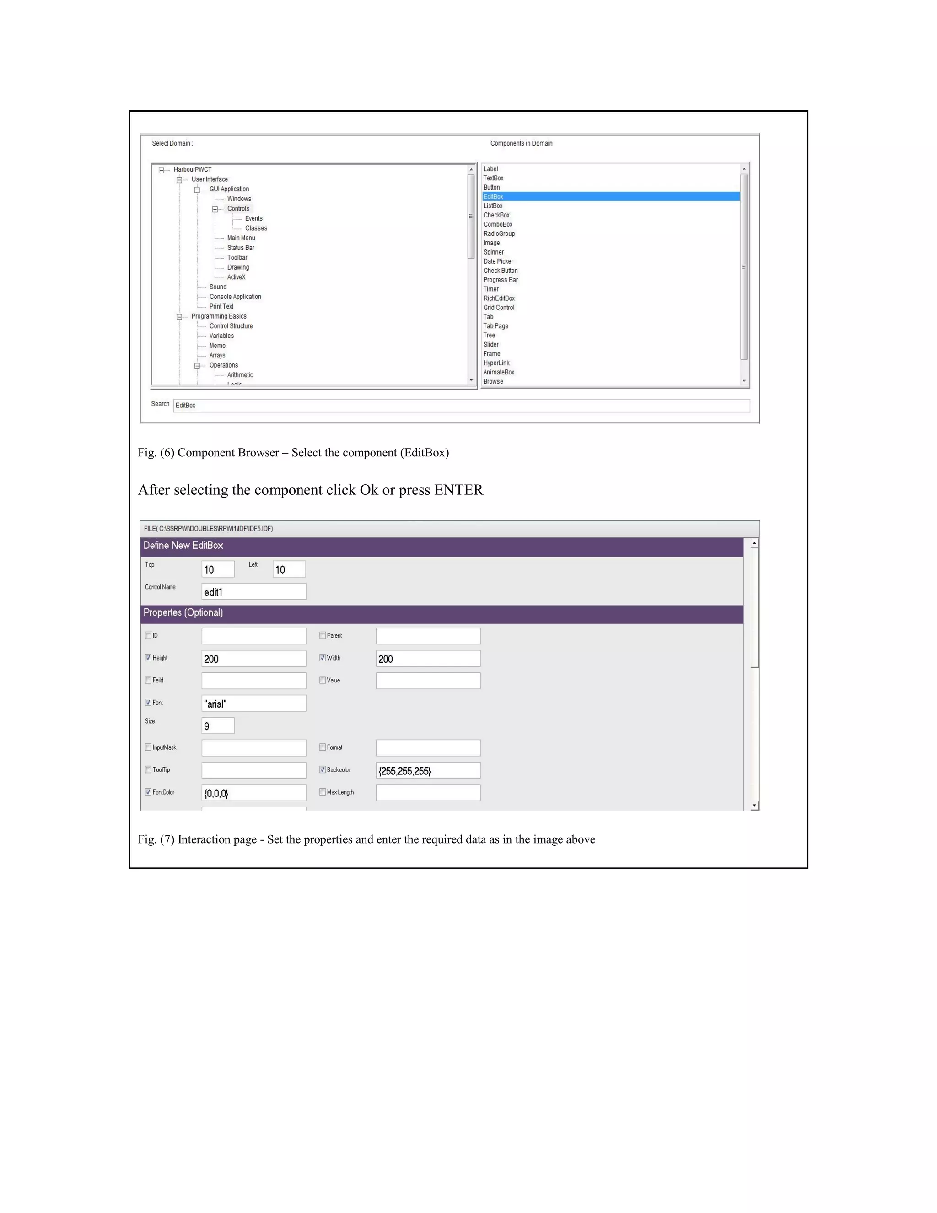Viewport: 937px width, 1213px height.
Task: Enable the Value checkbox
Action: [x=323, y=680]
